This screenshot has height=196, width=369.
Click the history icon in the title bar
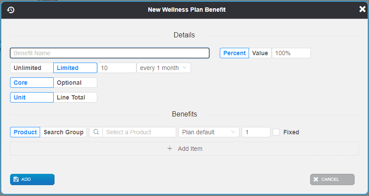click(11, 10)
